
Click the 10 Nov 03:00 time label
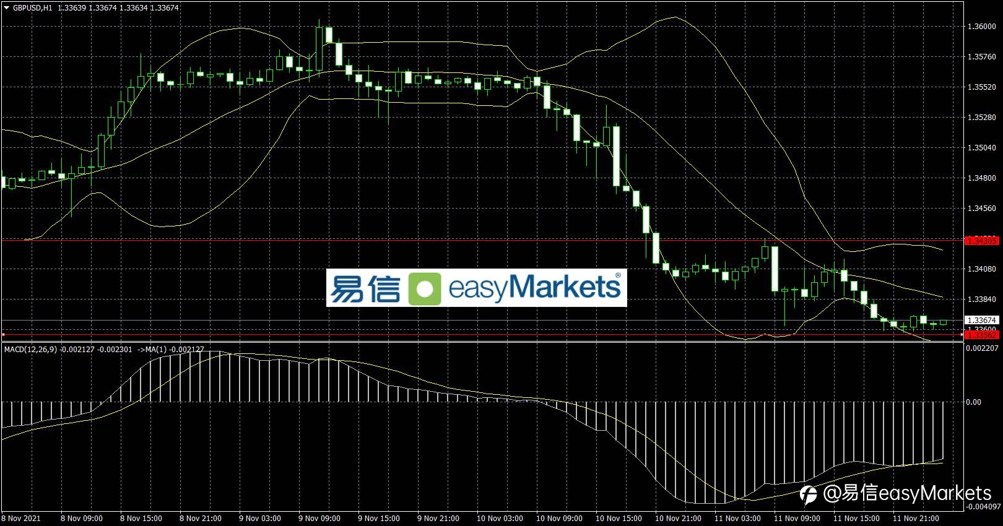pyautogui.click(x=500, y=519)
